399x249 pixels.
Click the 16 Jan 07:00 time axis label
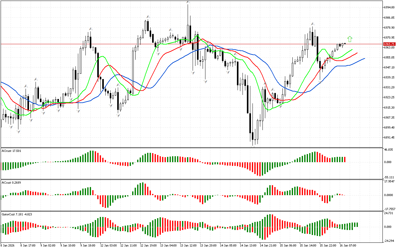point(349,246)
